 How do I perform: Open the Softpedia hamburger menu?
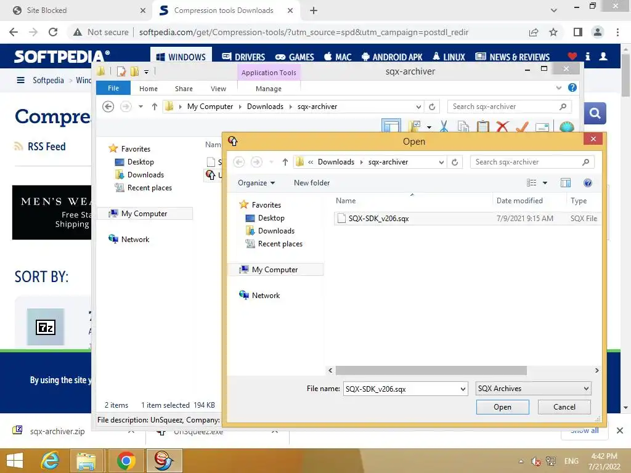pyautogui.click(x=20, y=80)
